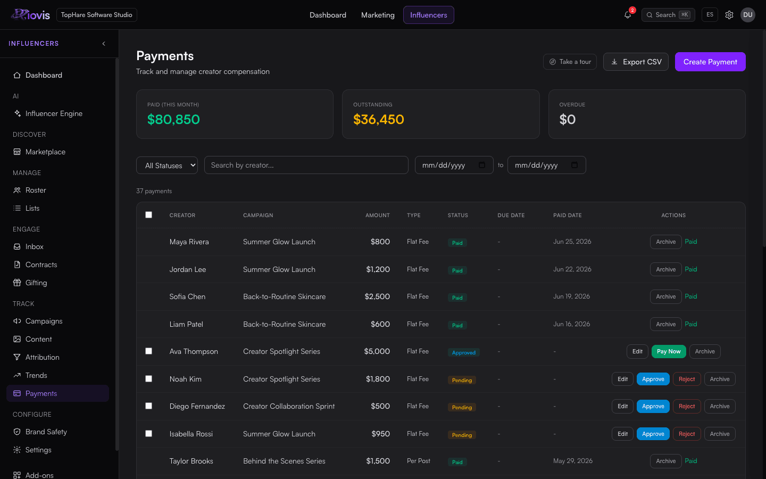Click Per Post type in Taylor Brooks row
The height and width of the screenshot is (479, 766).
(x=419, y=461)
